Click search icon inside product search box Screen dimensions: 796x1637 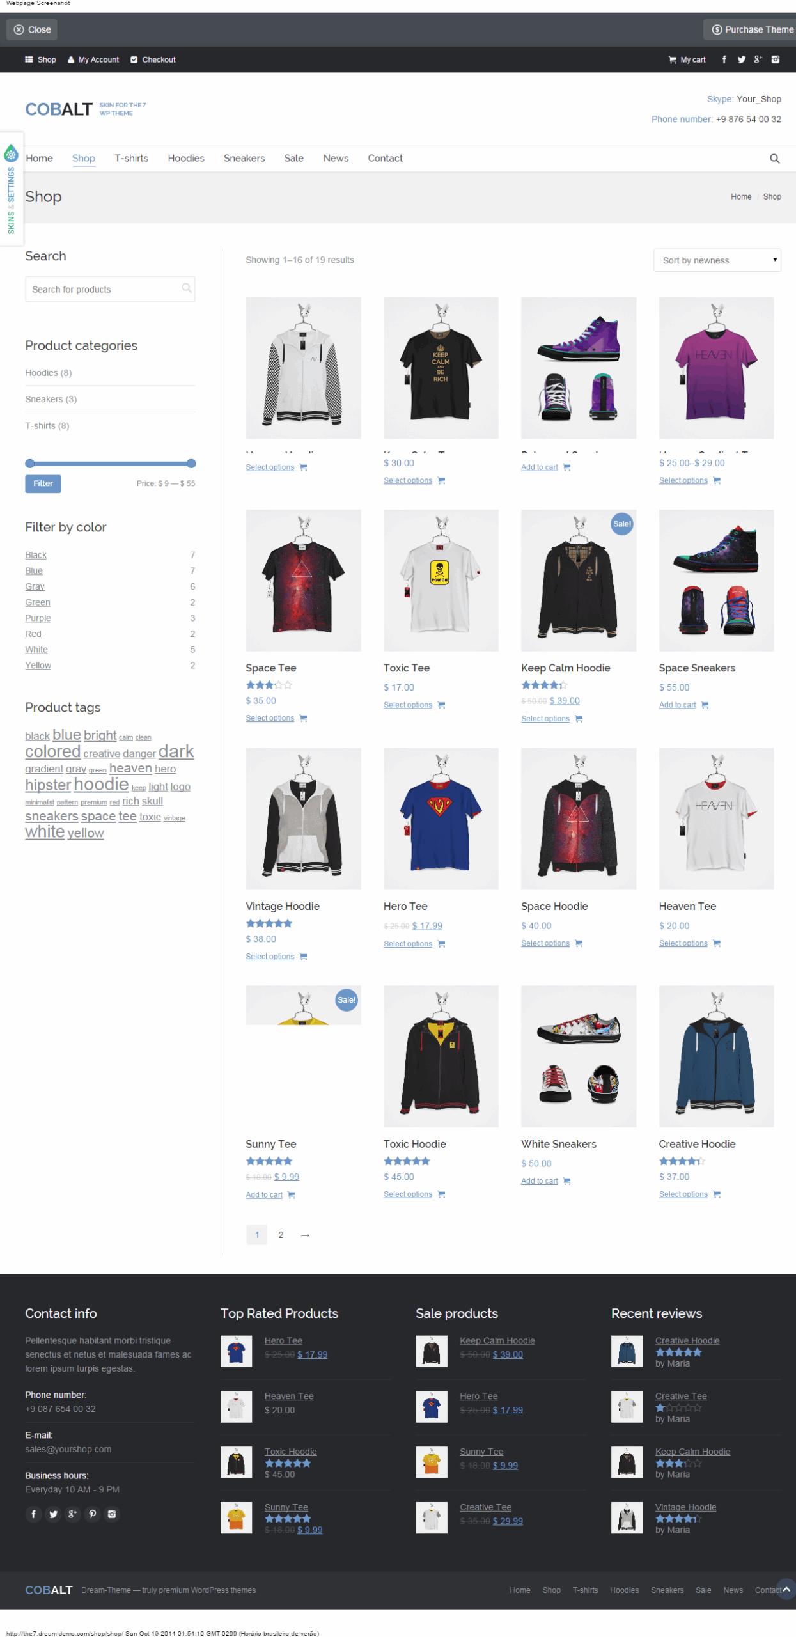(186, 288)
